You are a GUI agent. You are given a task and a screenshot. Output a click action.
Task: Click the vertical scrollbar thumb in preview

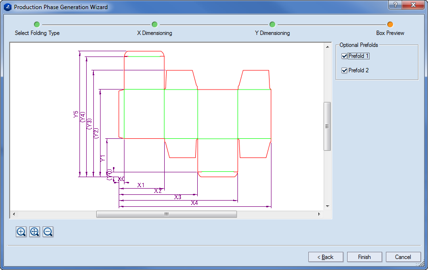click(327, 126)
